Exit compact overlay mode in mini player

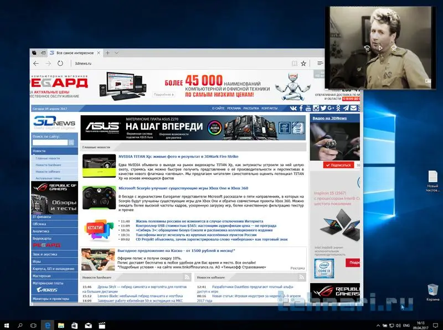427,81
